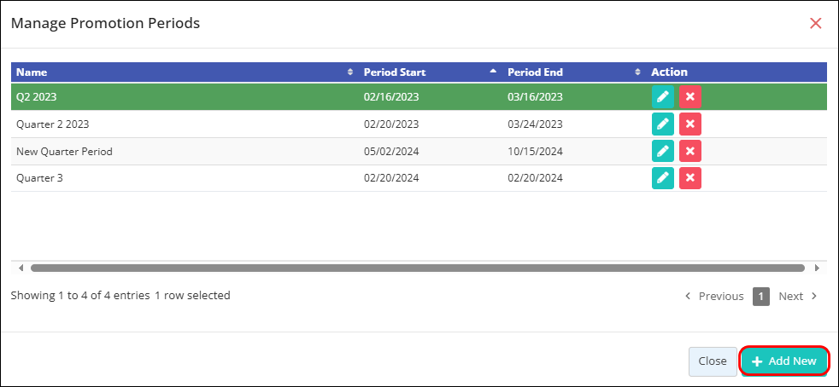Go to Next page
Viewport: 839px width, 387px height.
[x=798, y=297]
